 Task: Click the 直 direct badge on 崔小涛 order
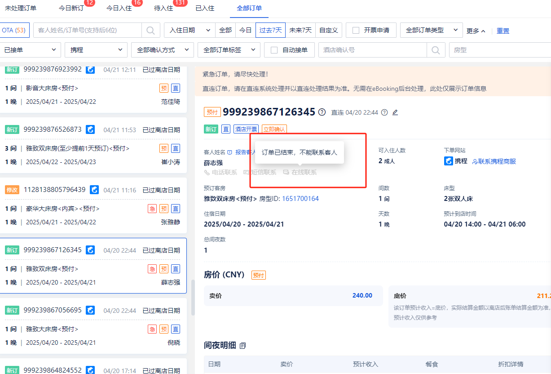coord(176,148)
